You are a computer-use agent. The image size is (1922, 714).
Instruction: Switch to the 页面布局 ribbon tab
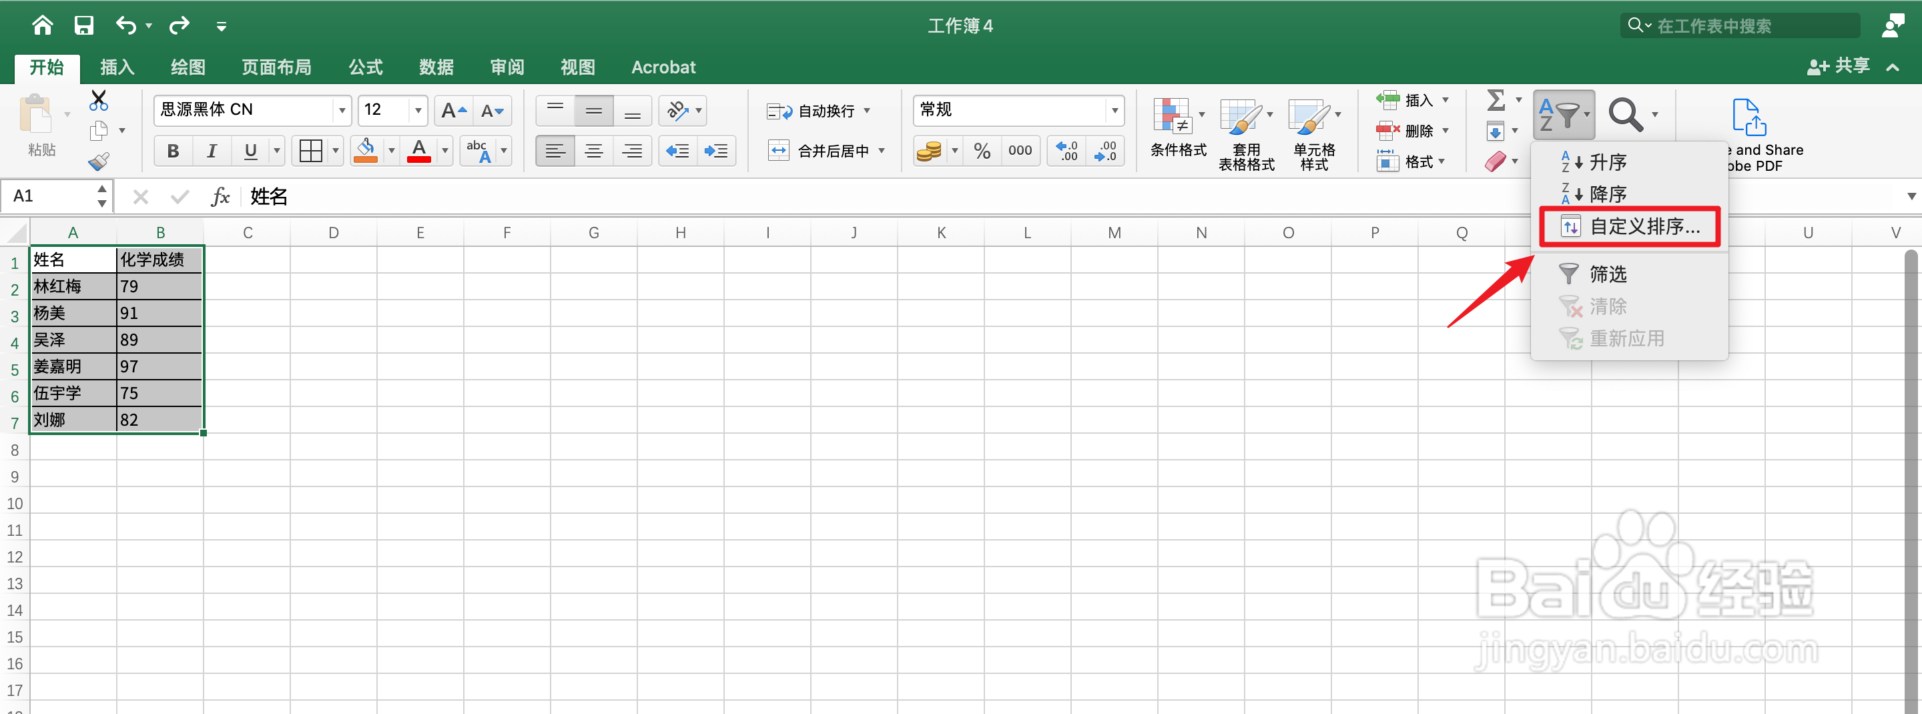coord(276,67)
